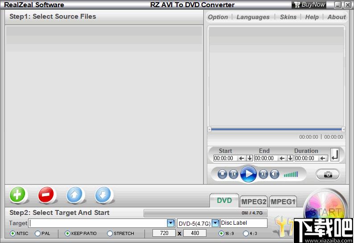Open the Languages menu
The height and width of the screenshot is (243, 354).
coord(253,17)
